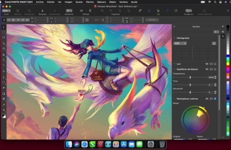This screenshot has width=231, height=150.
Task: Toggle the Reemplazar colores enabled checkbox
Action: coord(215,99)
